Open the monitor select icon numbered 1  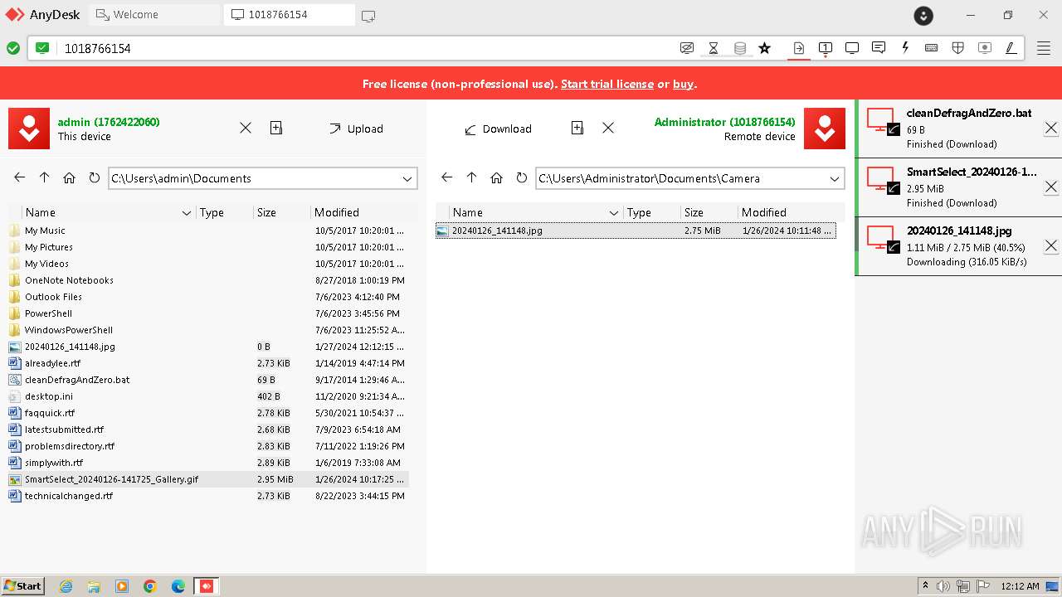[826, 48]
